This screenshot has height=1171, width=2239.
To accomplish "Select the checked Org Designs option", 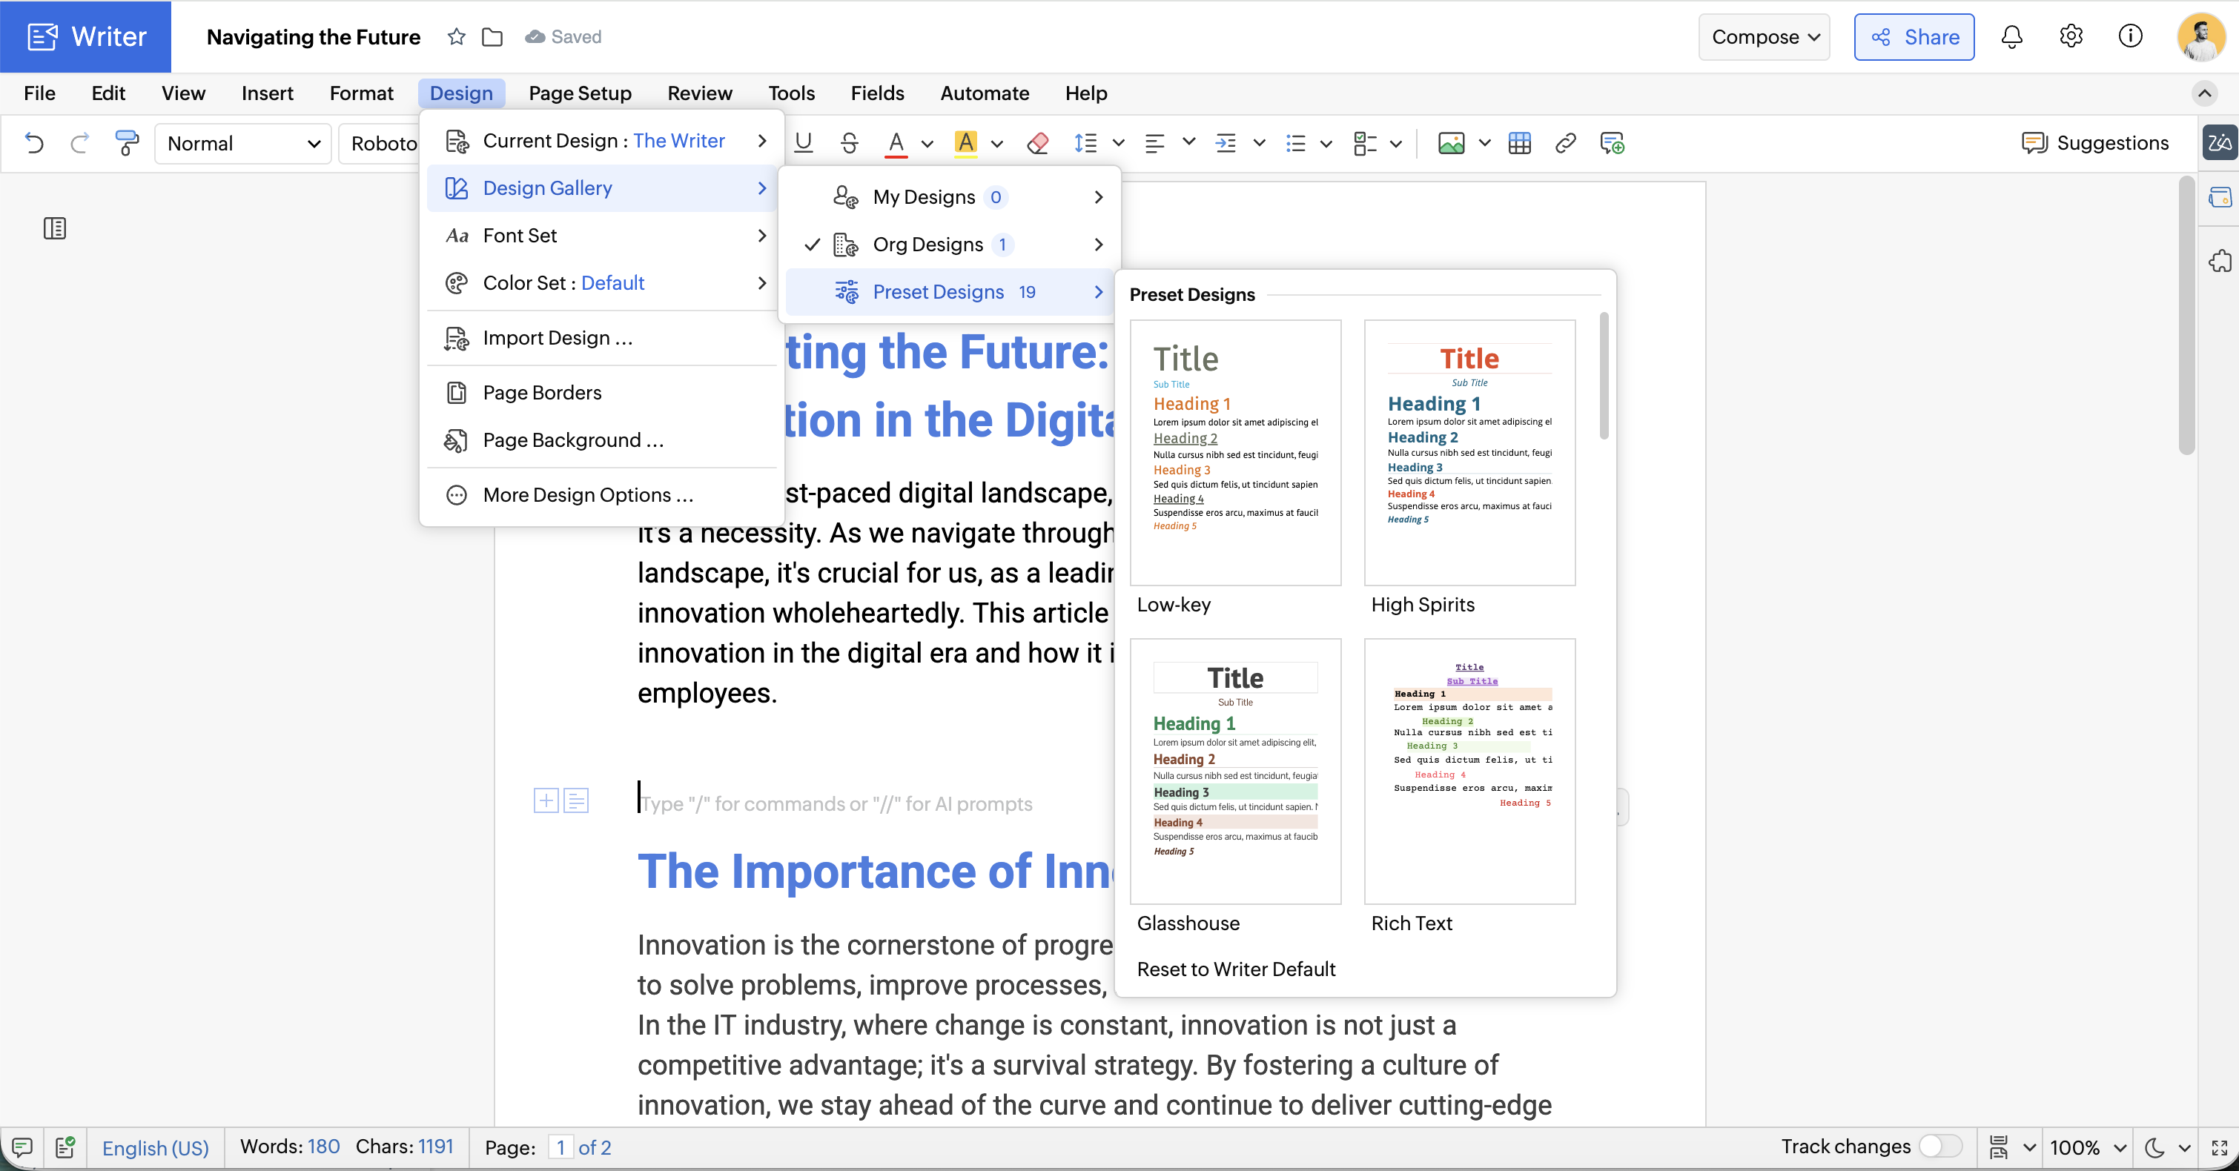I will 927,244.
